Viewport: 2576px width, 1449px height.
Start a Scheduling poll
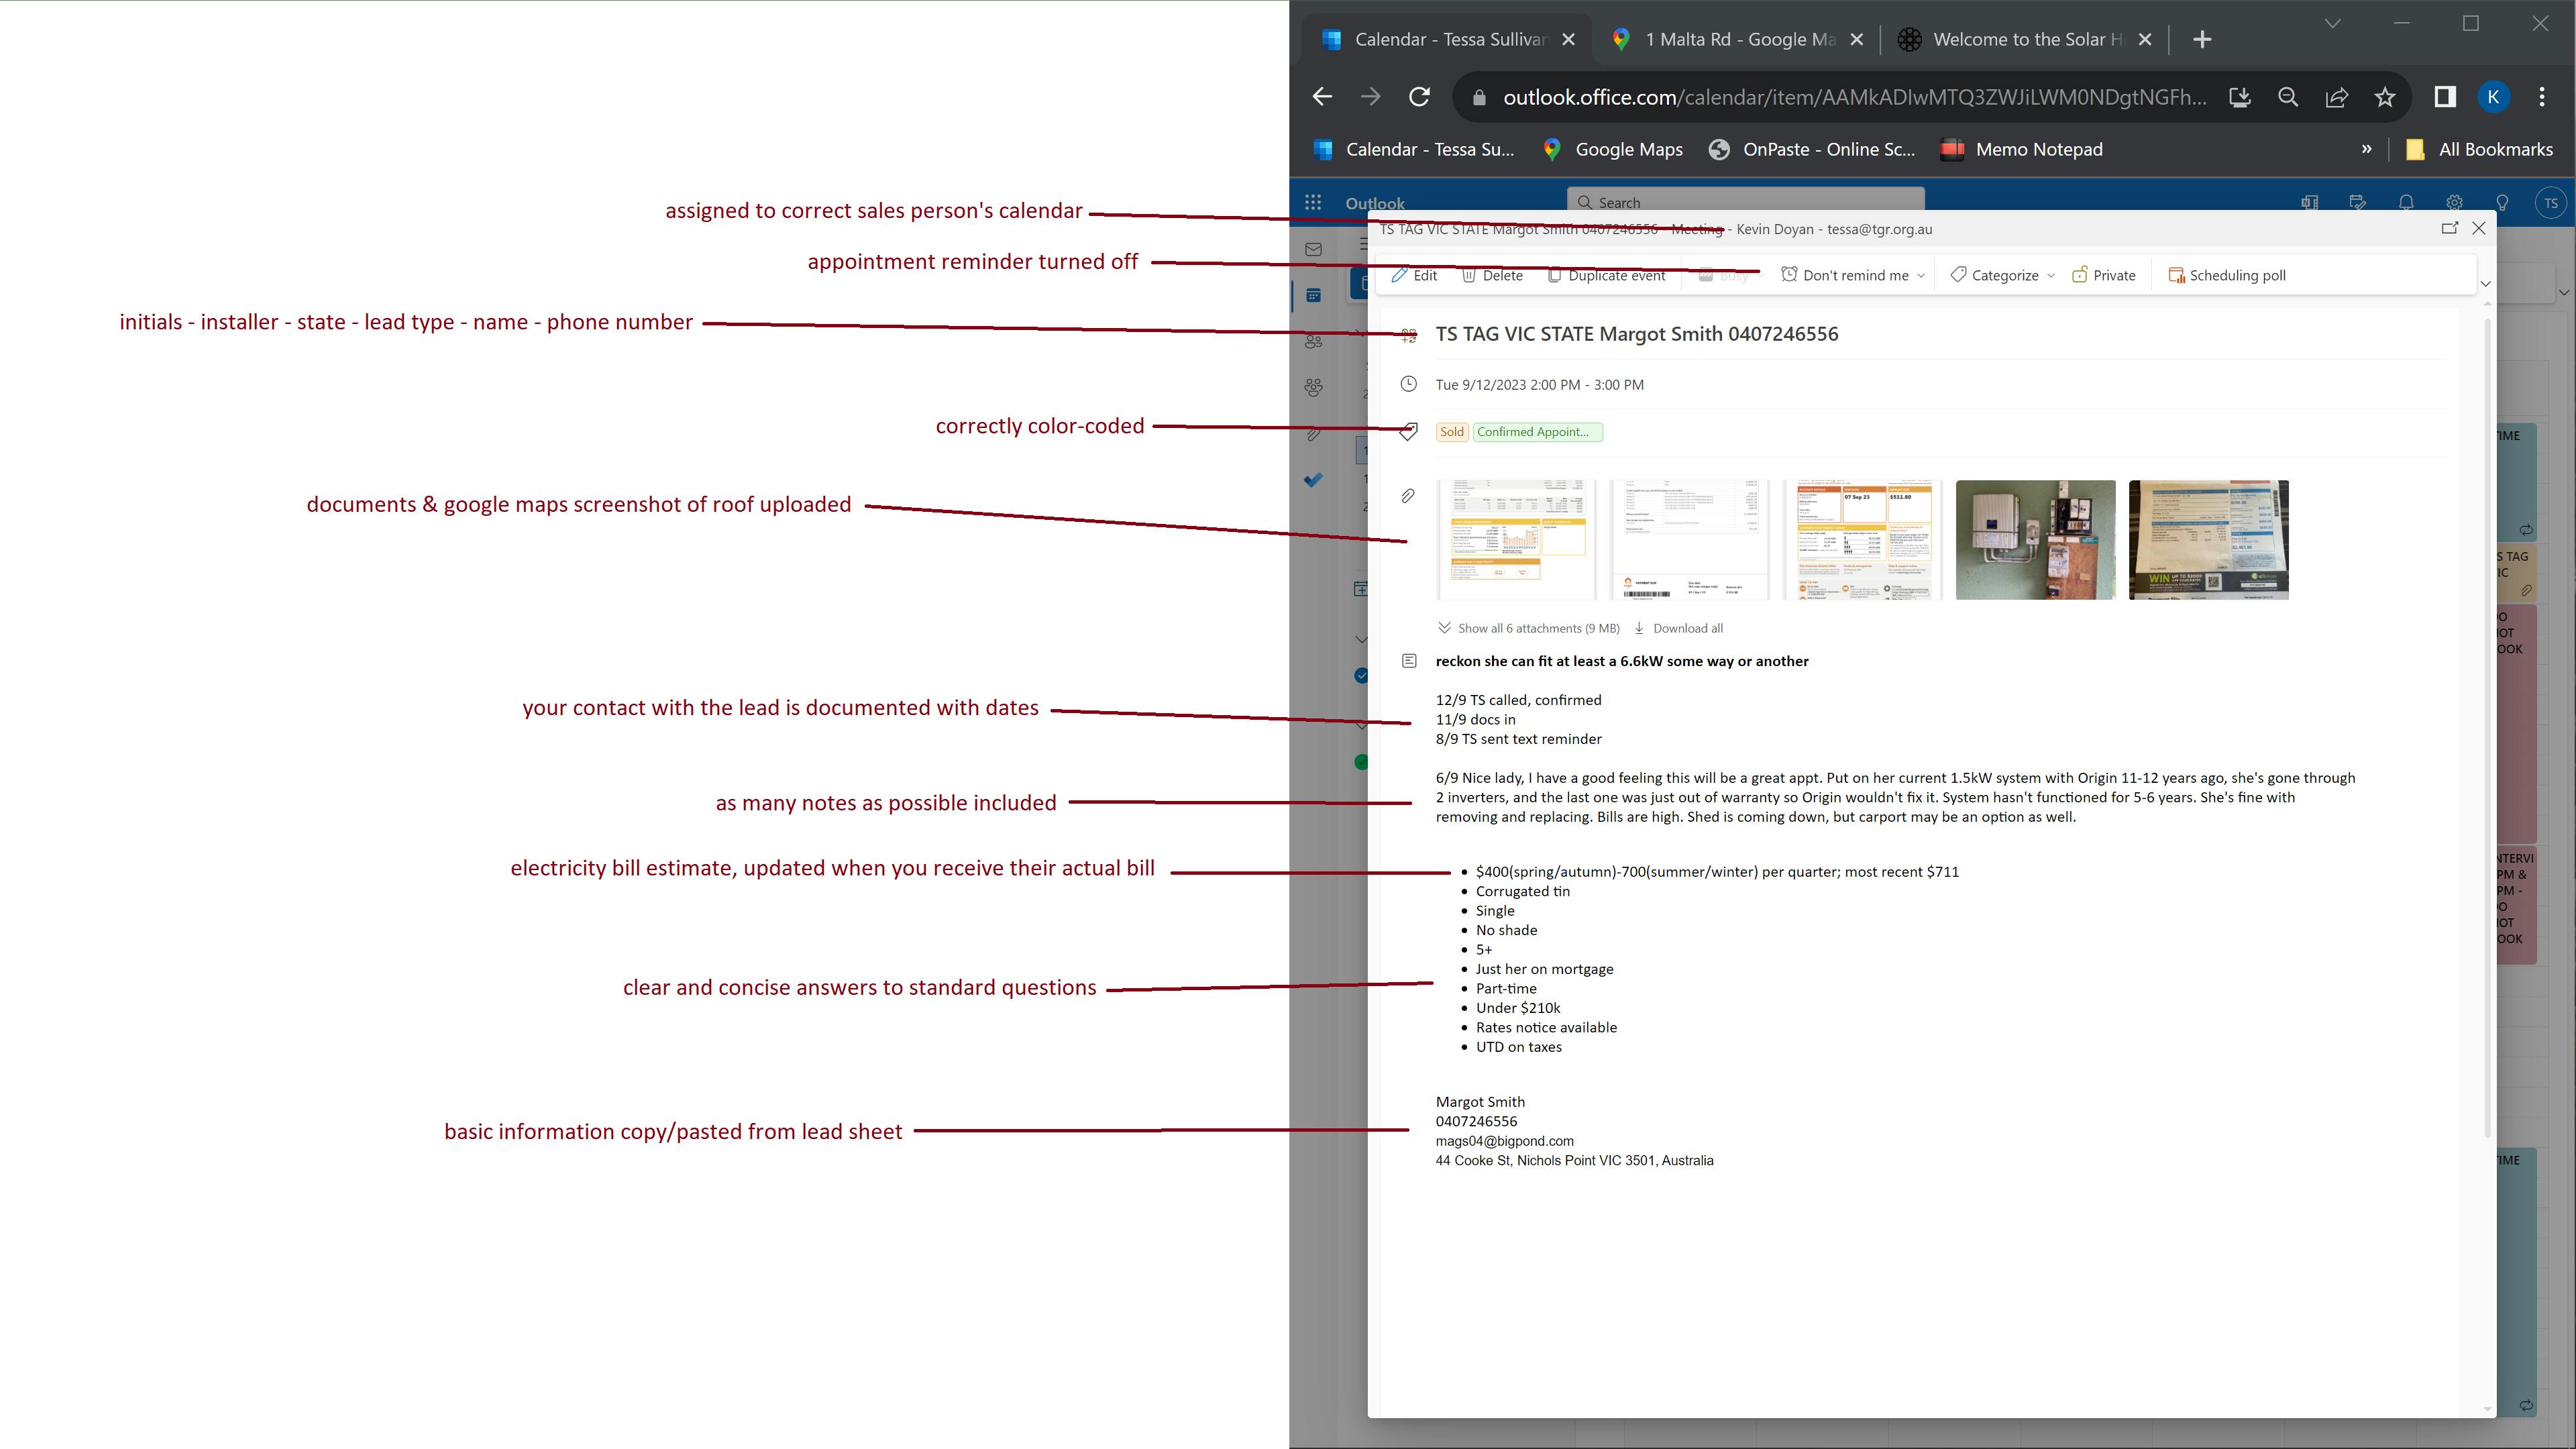[x=2227, y=275]
